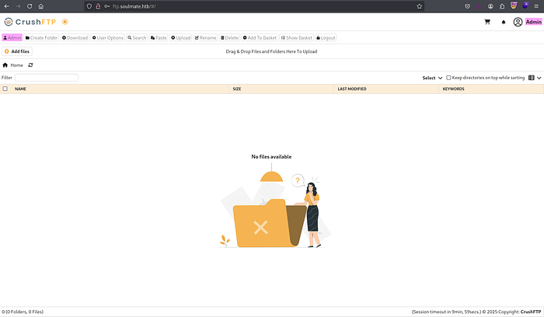Click Create Folder in the toolbar
This screenshot has height=317, width=544.
(41, 37)
